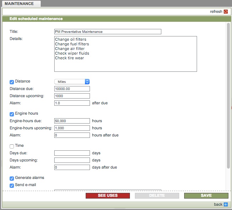Toggle the Distance checkbox
Image resolution: width=232 pixels, height=210 pixels.
click(12, 82)
